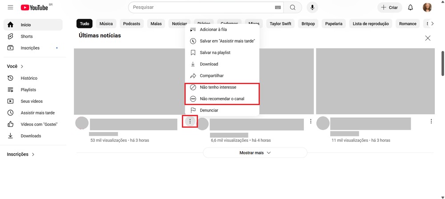Screen dimensions: 445x199
Task: Expand Mostrar mais under the news
Action: 255,152
